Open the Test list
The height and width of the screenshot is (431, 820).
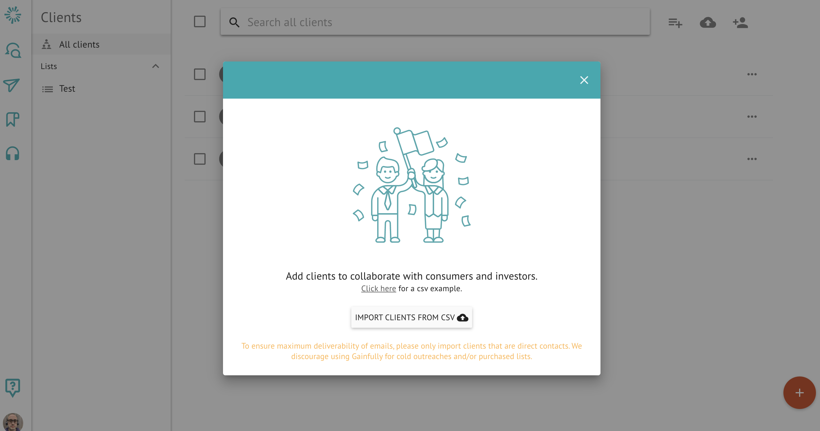(67, 89)
